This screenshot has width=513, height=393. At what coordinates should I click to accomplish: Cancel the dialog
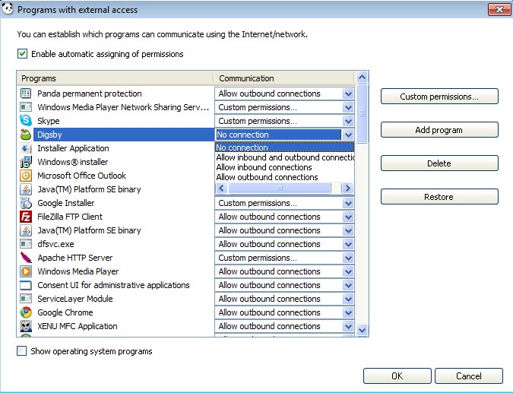click(468, 376)
